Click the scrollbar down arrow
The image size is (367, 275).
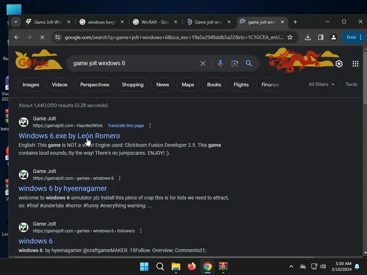365,253
